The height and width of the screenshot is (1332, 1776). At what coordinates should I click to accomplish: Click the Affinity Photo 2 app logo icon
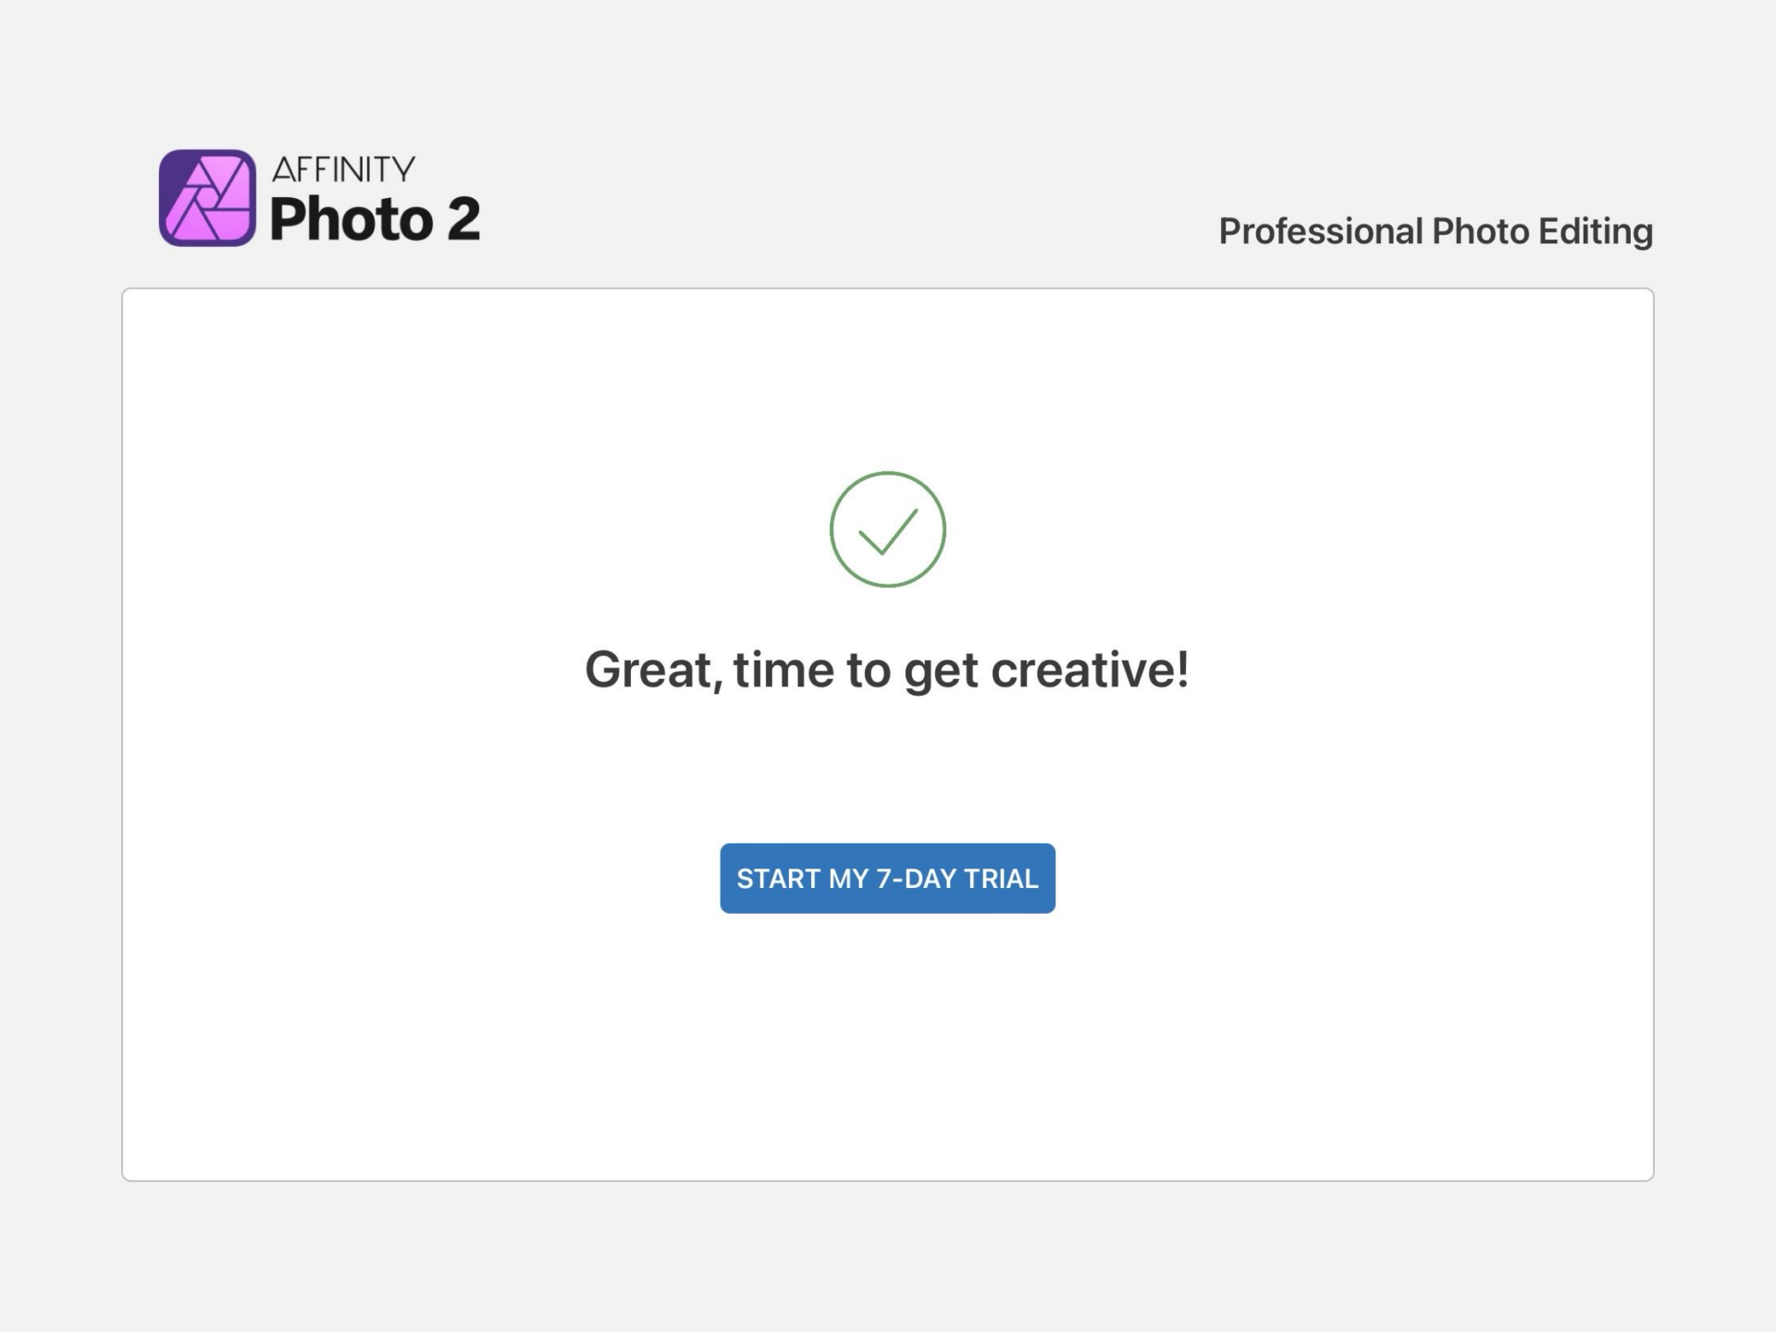tap(207, 198)
